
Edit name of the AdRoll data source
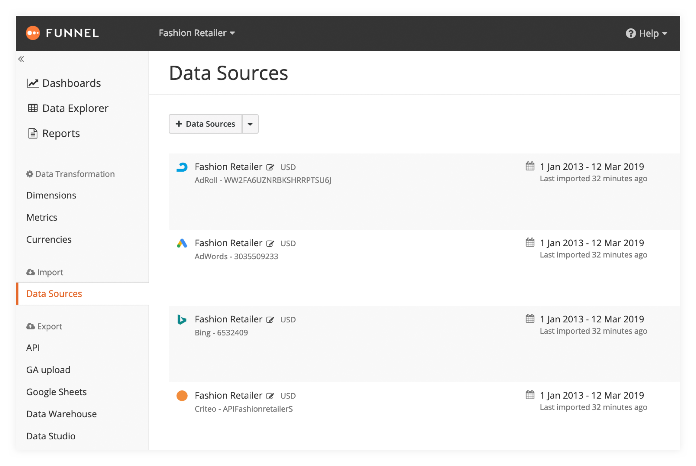(x=270, y=168)
